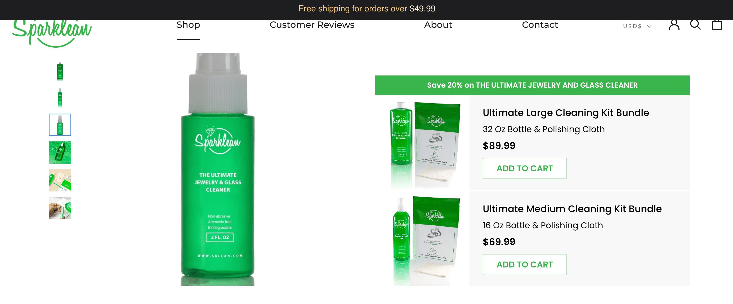Expand the USD$ currency selector
The height and width of the screenshot is (304, 733).
[637, 26]
